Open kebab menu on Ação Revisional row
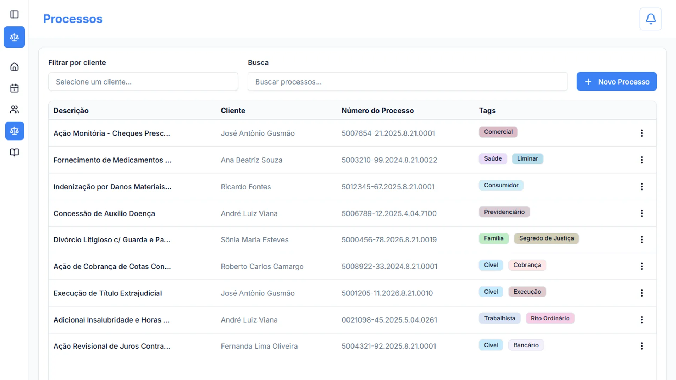 point(642,346)
